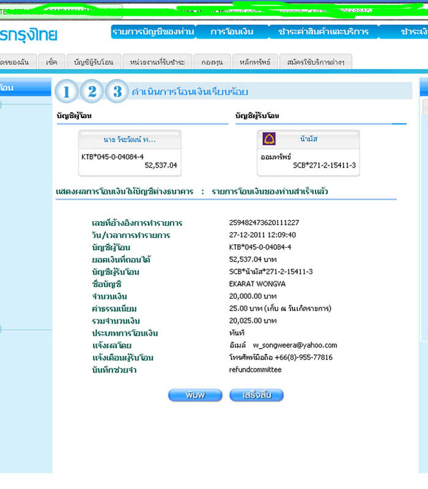
Task: Click the บัญชีผู้โอน section heading
Action: 74,116
